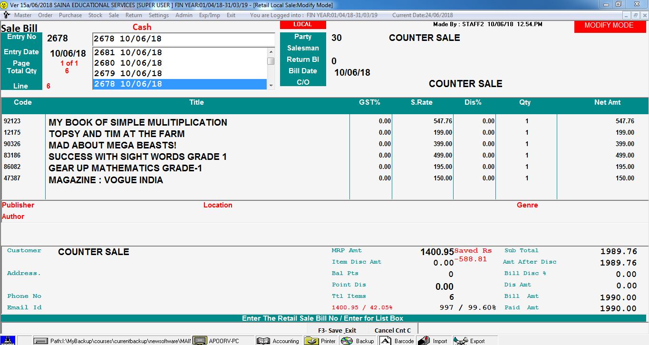Click the person icon beside Master menu
Screen dimensions: 649x345
coord(7,15)
